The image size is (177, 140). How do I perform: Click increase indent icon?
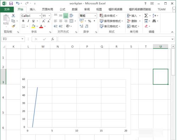pos(61,26)
